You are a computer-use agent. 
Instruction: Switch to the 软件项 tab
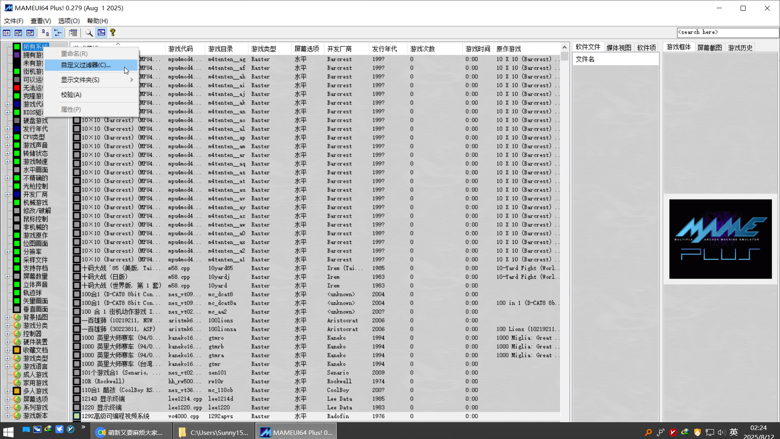click(646, 48)
